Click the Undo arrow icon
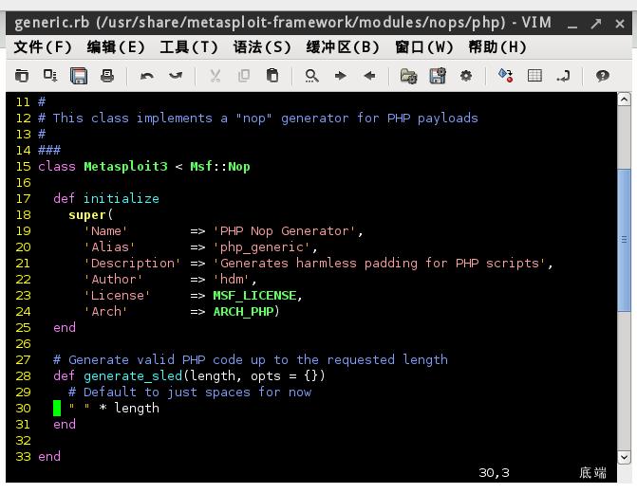The image size is (637, 493). [146, 76]
